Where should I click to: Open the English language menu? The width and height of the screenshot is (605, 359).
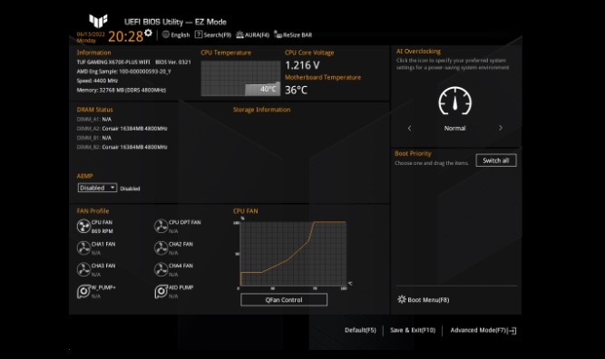(x=176, y=34)
